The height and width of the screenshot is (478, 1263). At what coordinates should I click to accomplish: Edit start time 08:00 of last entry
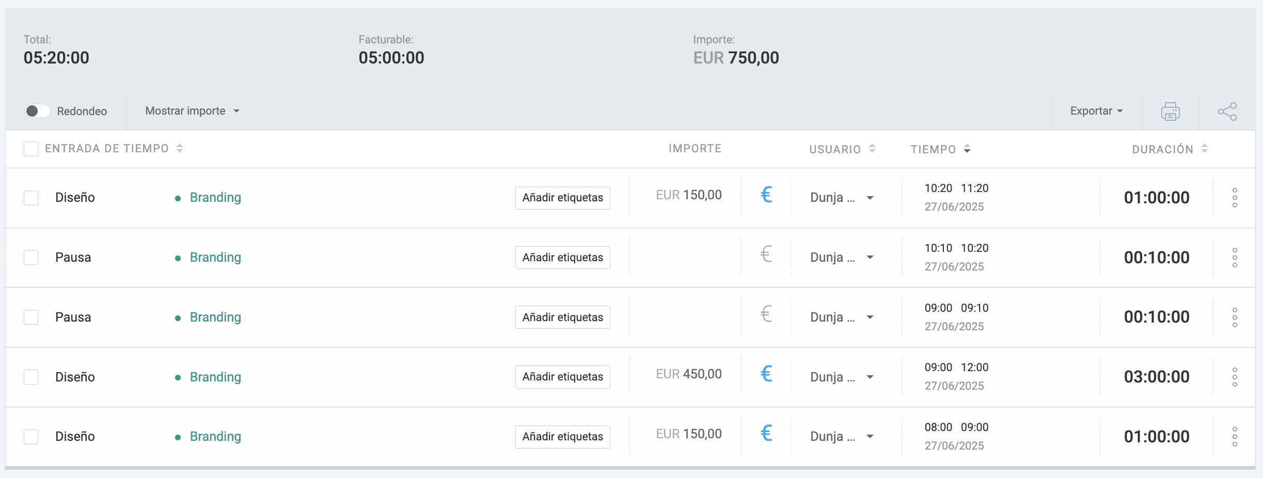pos(938,427)
